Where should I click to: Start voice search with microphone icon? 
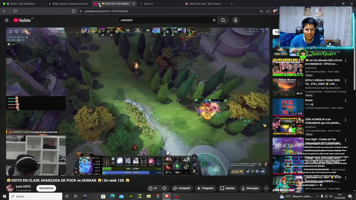click(236, 20)
